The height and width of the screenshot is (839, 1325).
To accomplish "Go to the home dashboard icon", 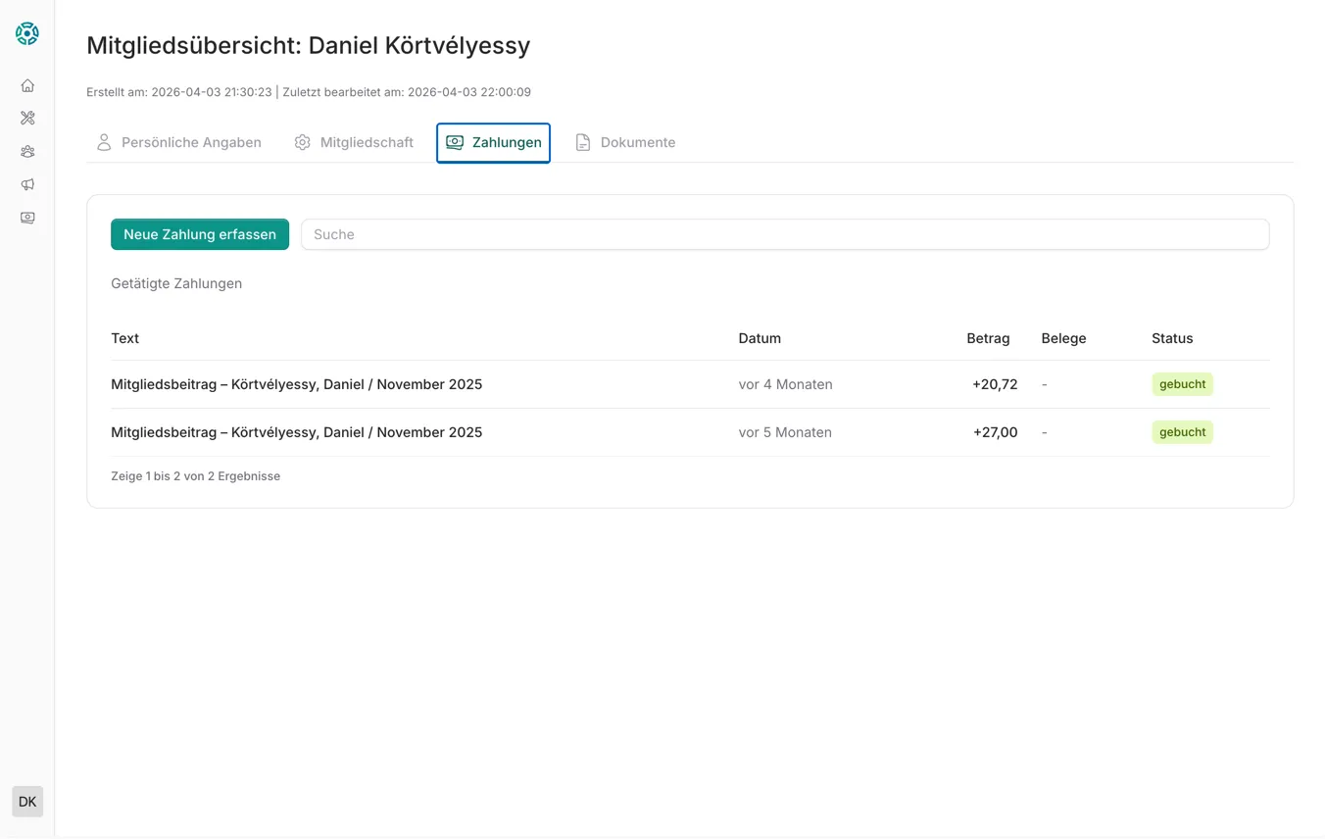I will (27, 85).
